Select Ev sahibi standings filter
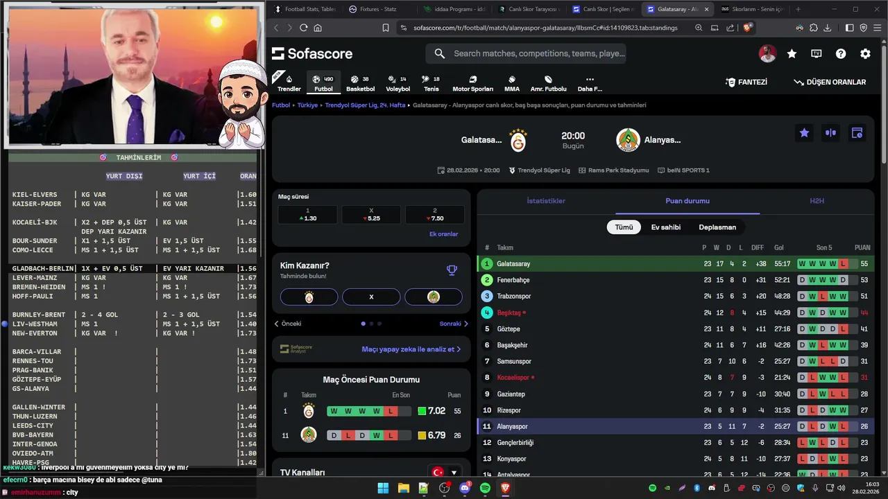 pos(665,227)
